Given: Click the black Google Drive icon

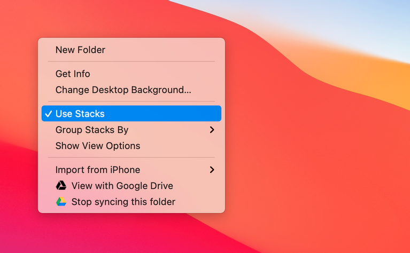Looking at the screenshot, I should point(61,186).
